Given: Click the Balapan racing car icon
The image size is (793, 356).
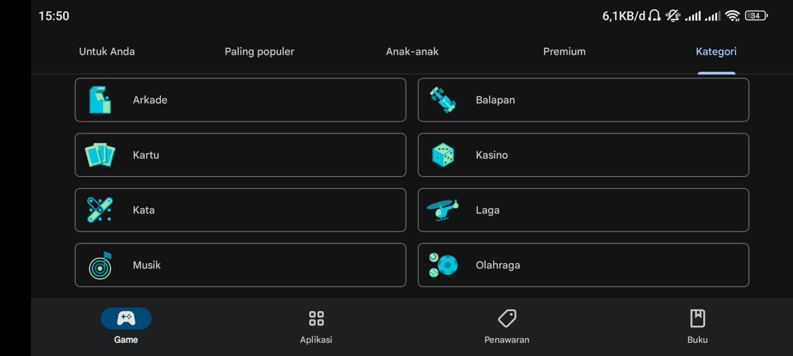Looking at the screenshot, I should [443, 99].
